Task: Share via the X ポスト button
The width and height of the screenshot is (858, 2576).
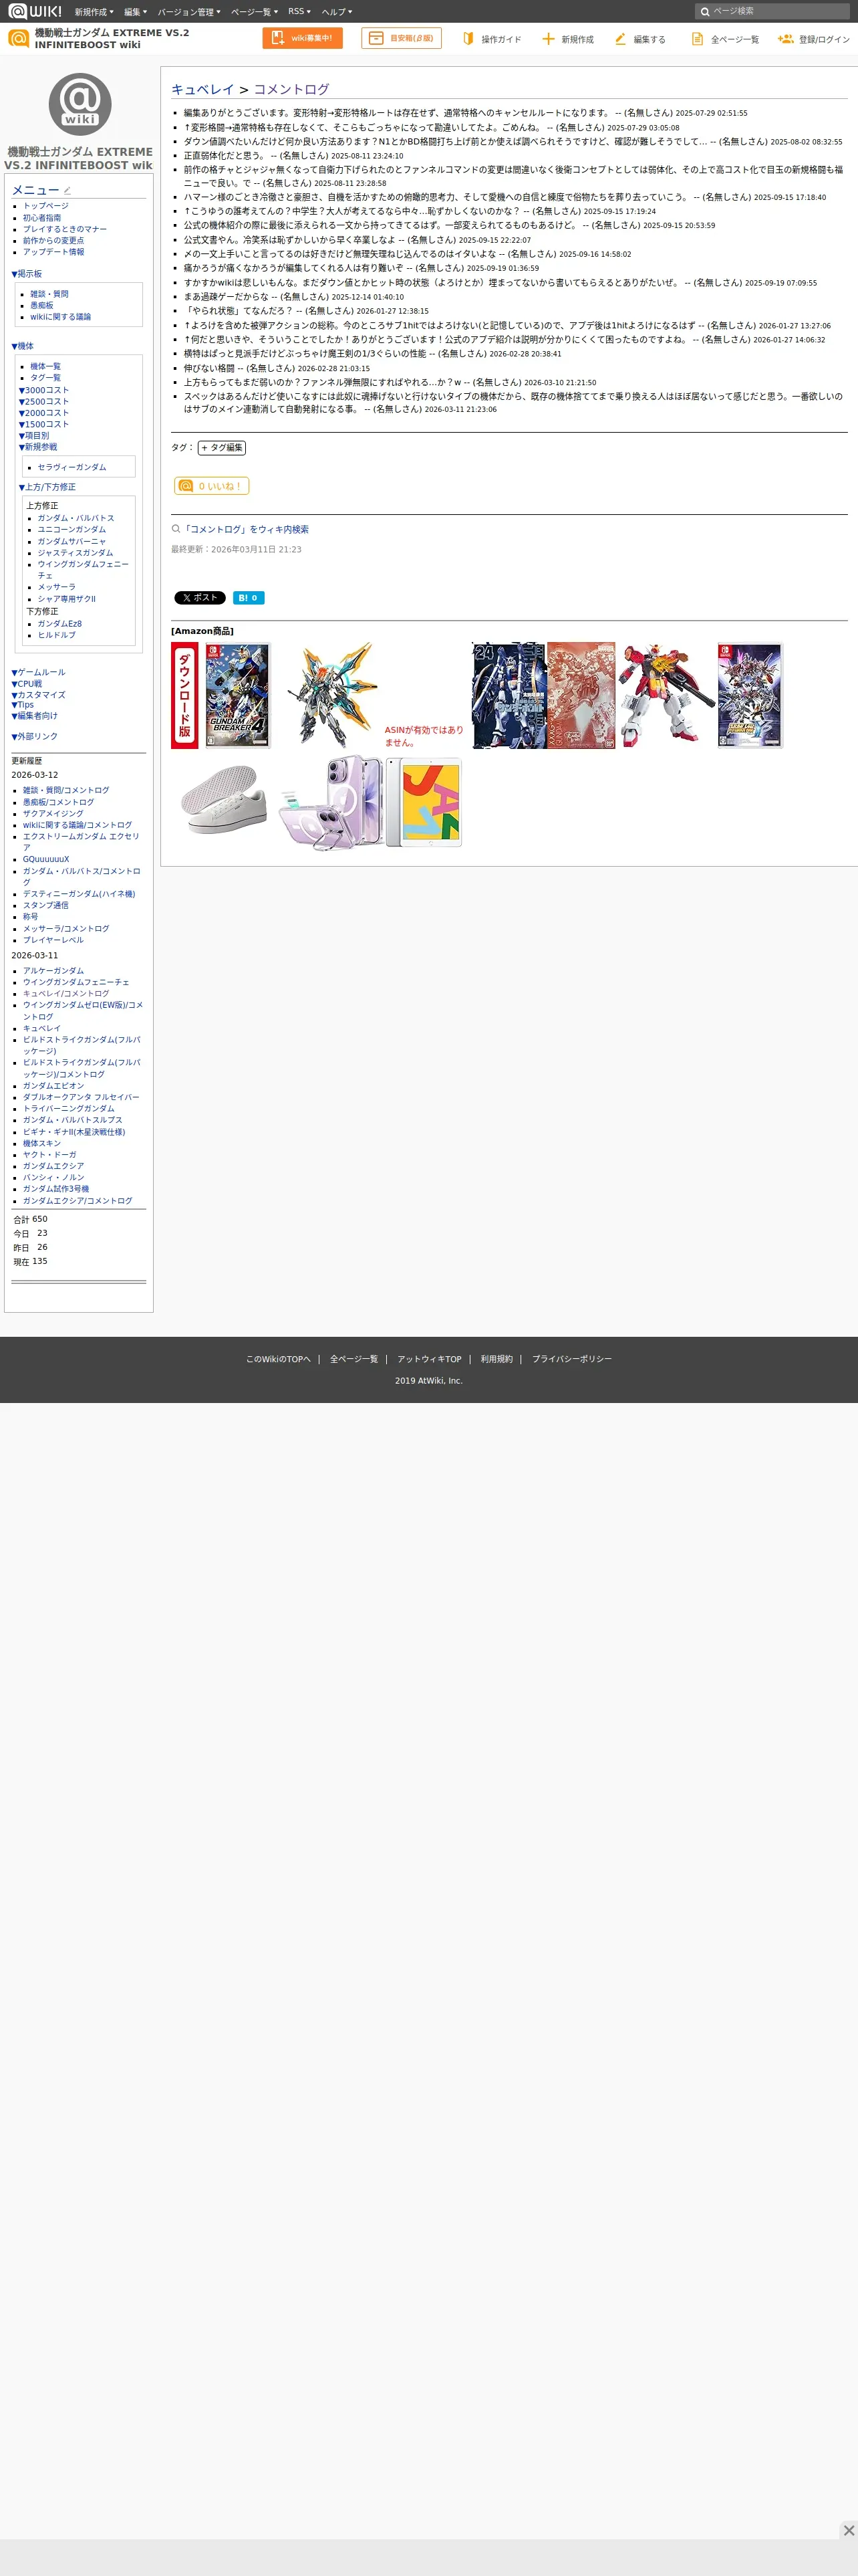Action: pos(200,598)
